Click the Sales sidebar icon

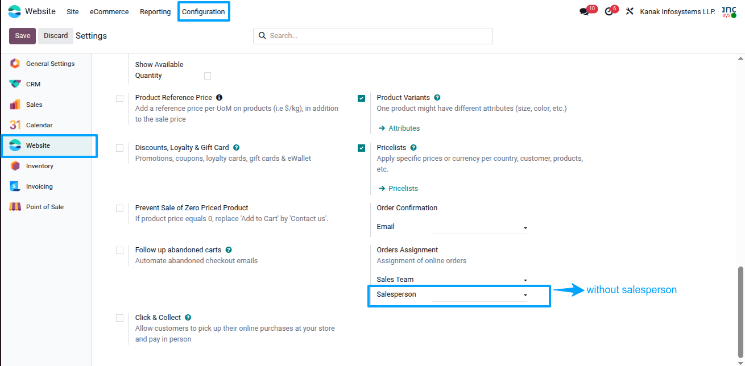15,105
